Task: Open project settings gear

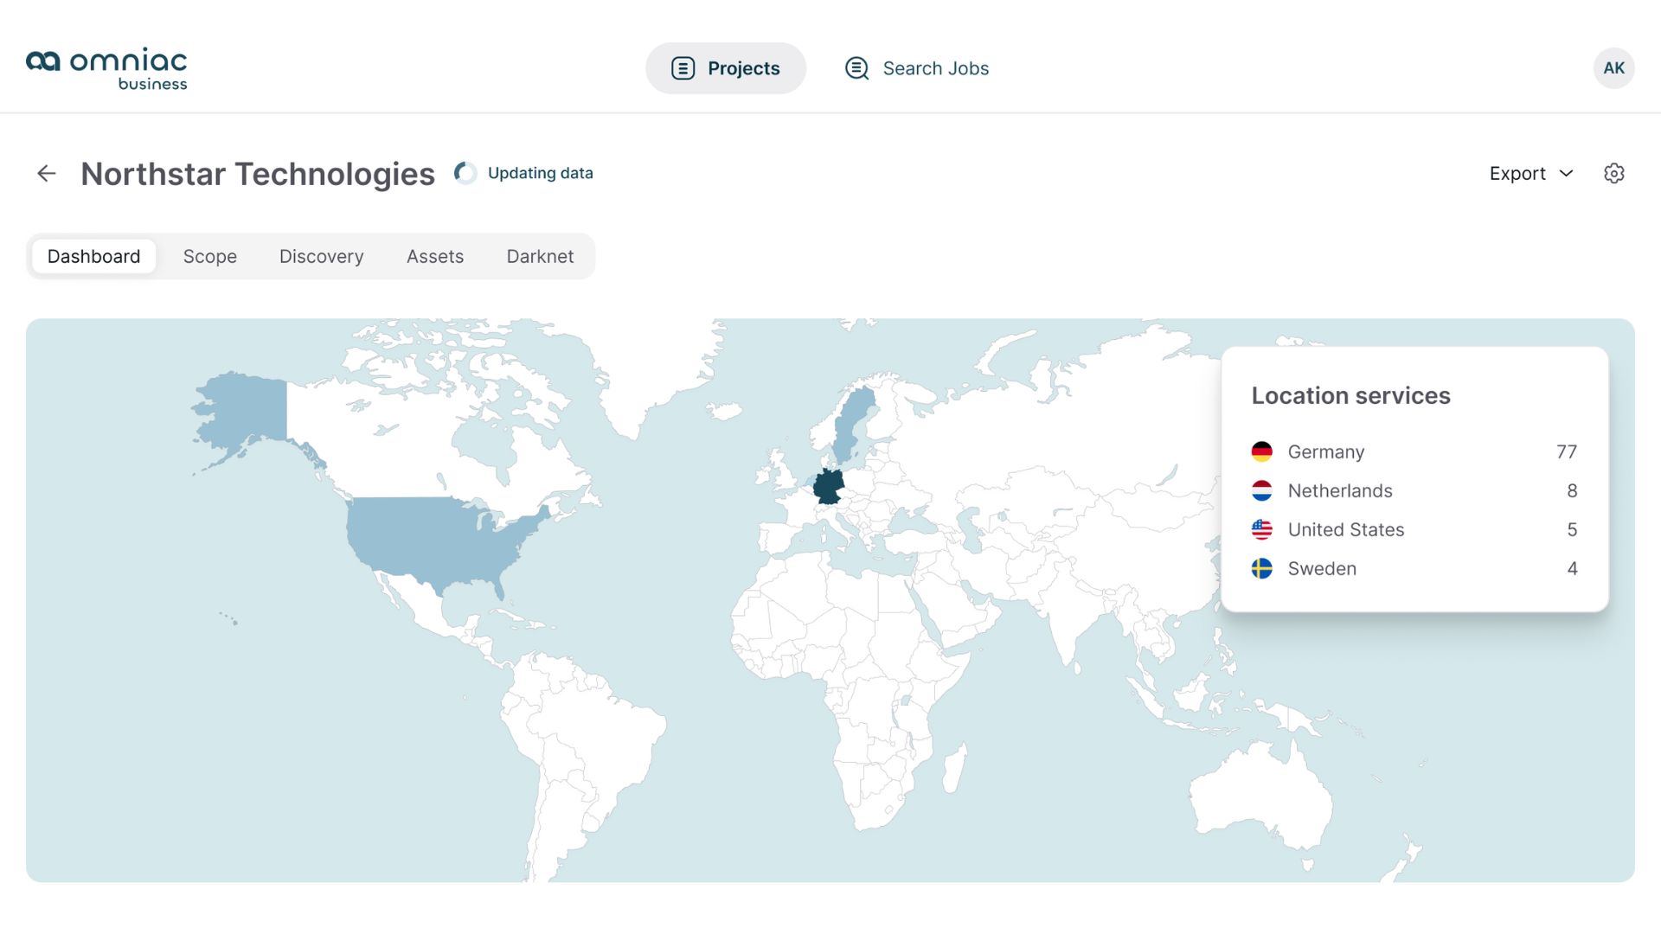Action: point(1613,173)
